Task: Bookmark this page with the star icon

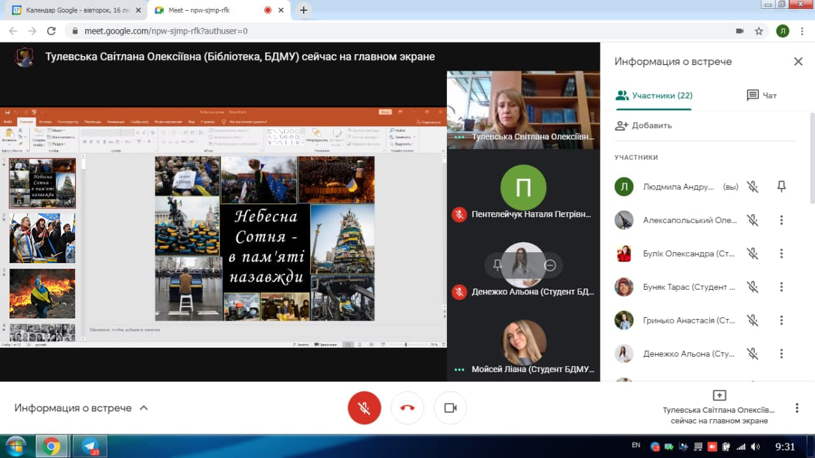Action: point(758,31)
